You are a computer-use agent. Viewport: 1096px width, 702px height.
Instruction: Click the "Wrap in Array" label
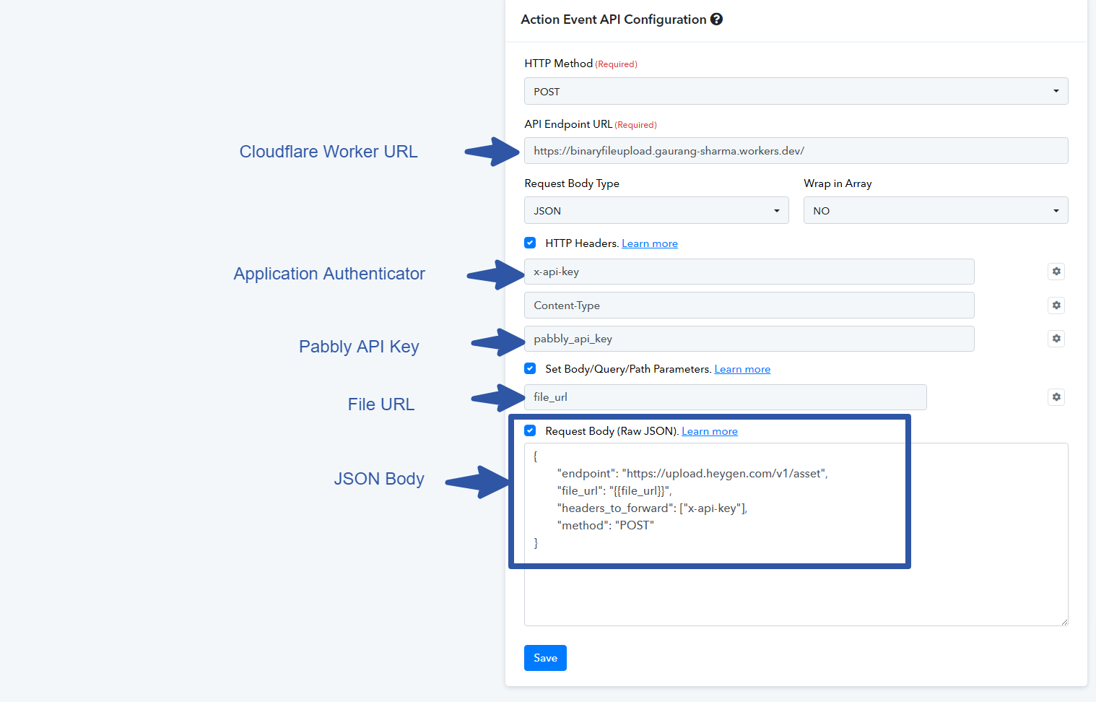(x=838, y=183)
